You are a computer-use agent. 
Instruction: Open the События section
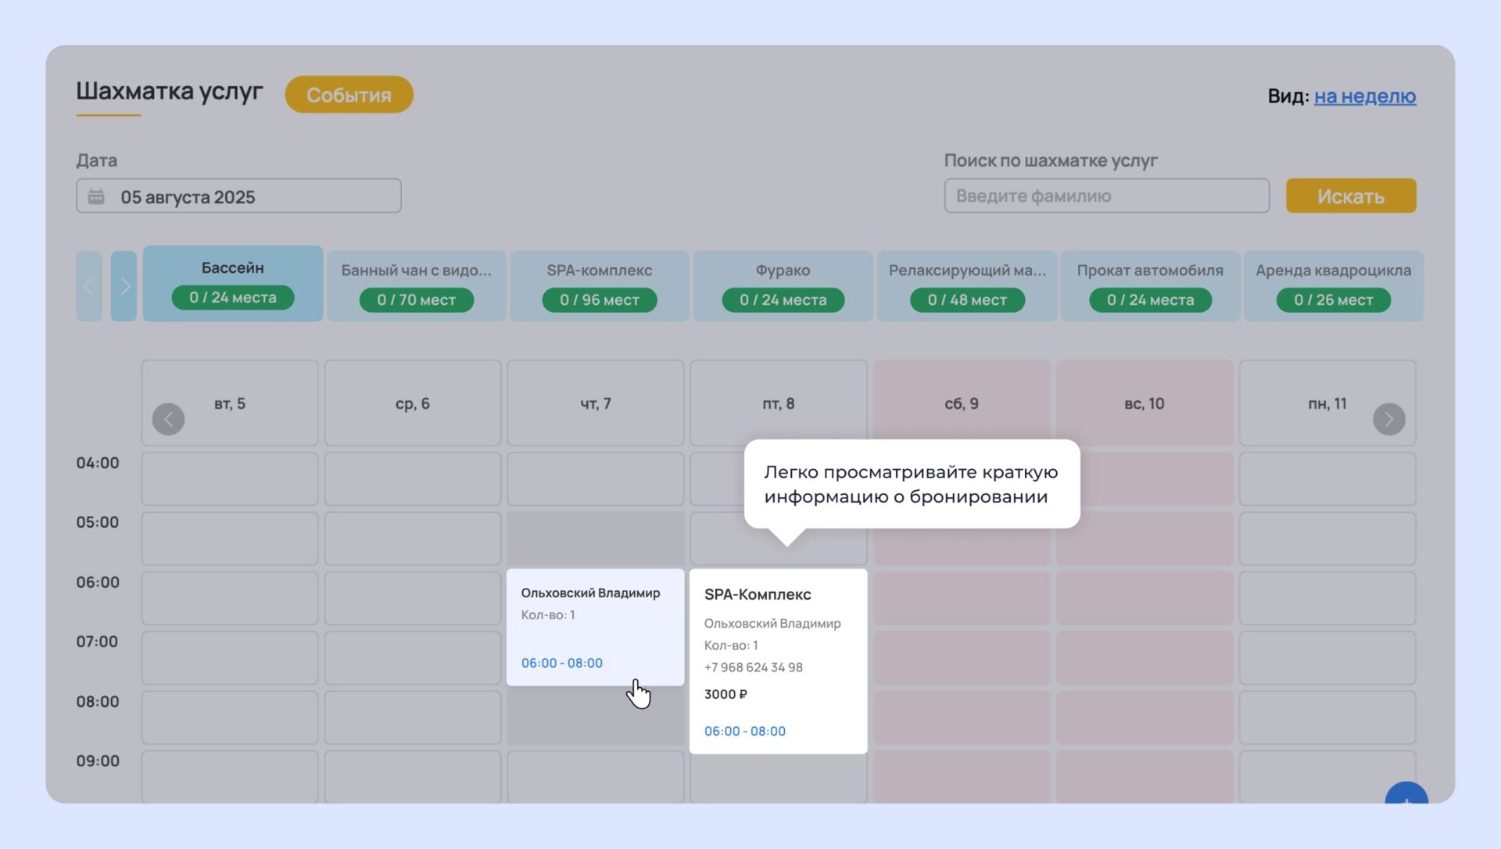click(x=349, y=95)
